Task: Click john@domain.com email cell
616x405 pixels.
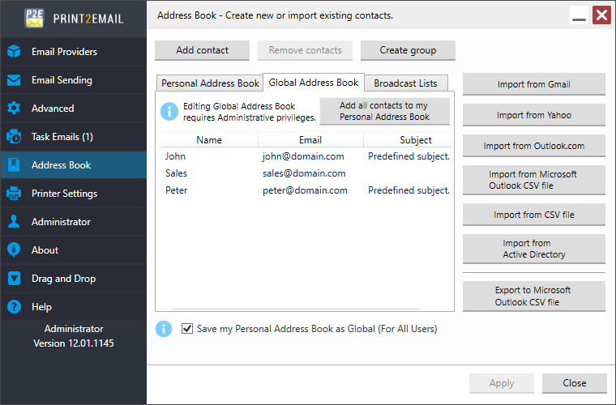Action: tap(303, 156)
